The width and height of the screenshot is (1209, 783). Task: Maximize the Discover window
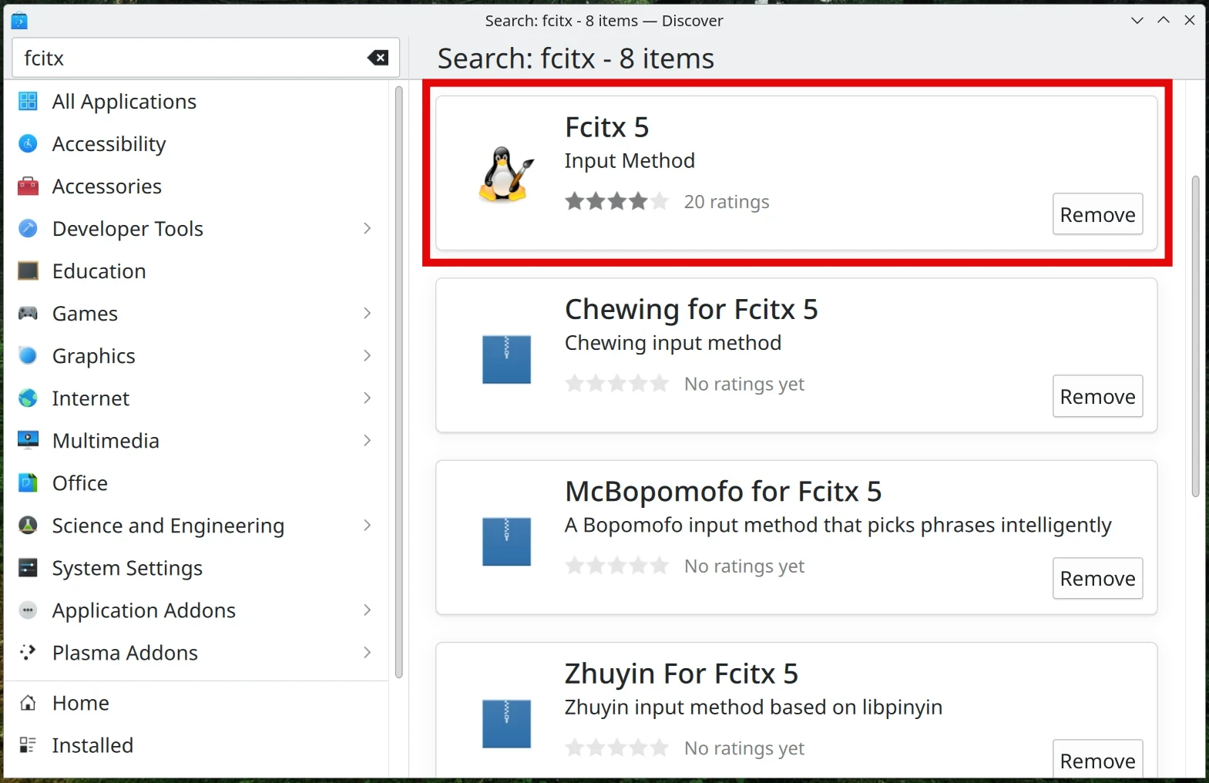click(x=1164, y=20)
